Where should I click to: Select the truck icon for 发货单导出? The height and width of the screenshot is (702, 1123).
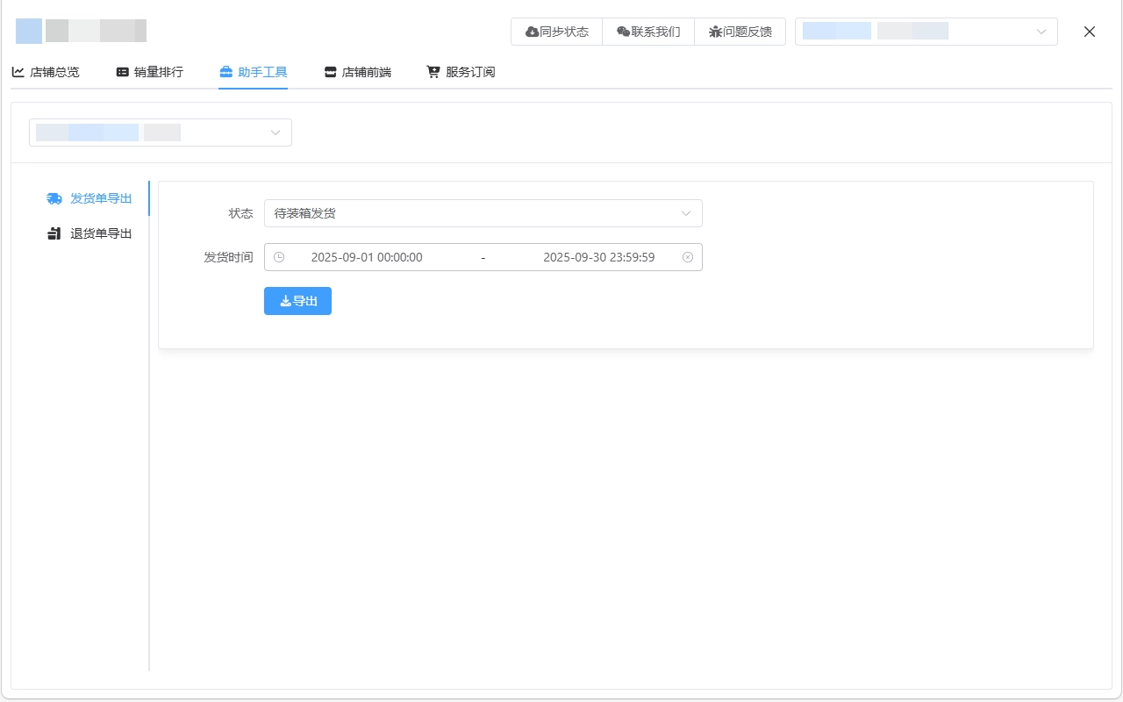point(54,198)
